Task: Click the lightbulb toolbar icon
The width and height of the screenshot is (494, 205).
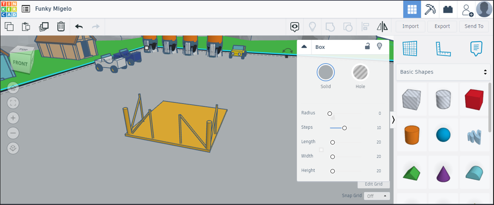Action: point(312,27)
